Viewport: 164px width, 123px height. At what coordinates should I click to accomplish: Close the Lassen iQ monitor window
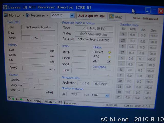pos(161,11)
